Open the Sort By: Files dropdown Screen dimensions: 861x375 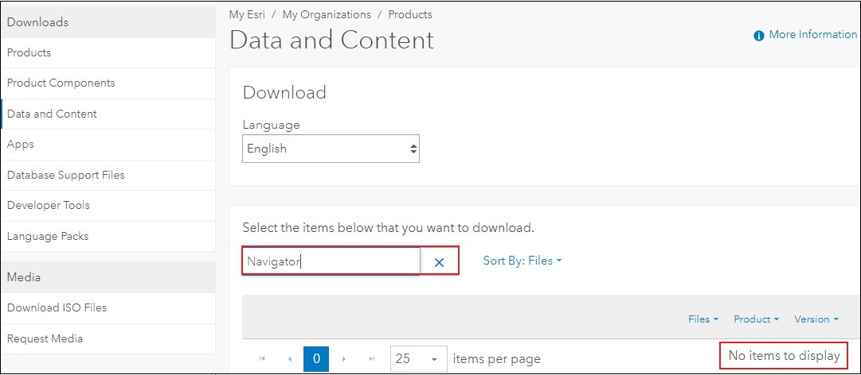522,261
